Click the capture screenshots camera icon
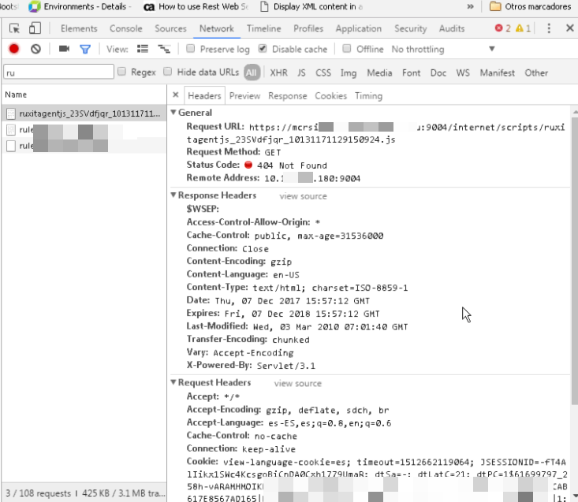This screenshot has height=502, width=578. tap(64, 49)
